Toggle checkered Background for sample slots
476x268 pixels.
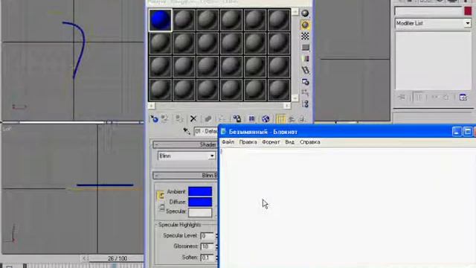tap(305, 36)
